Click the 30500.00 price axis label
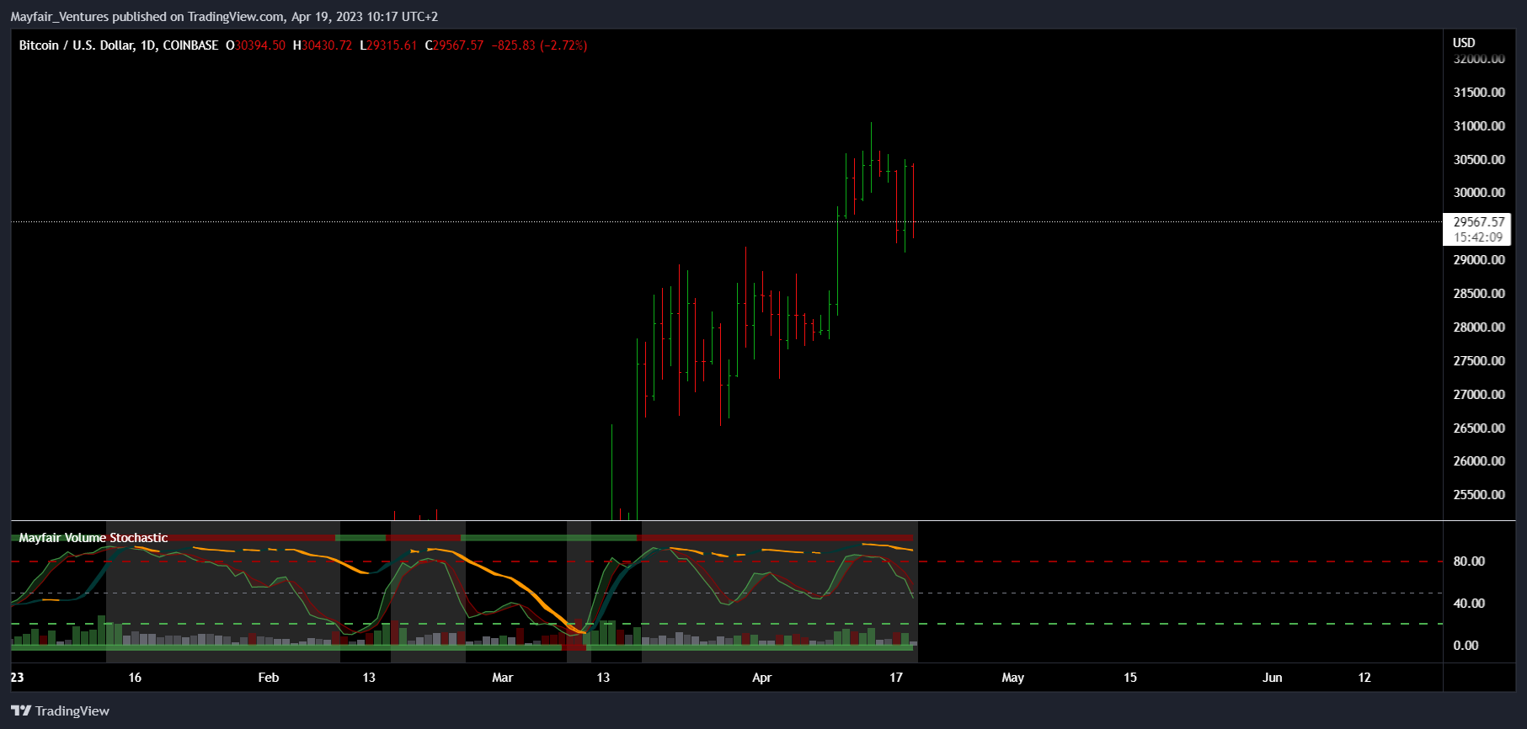The width and height of the screenshot is (1527, 729). coord(1479,160)
